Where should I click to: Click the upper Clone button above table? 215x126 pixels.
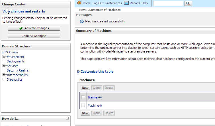tap(97, 88)
